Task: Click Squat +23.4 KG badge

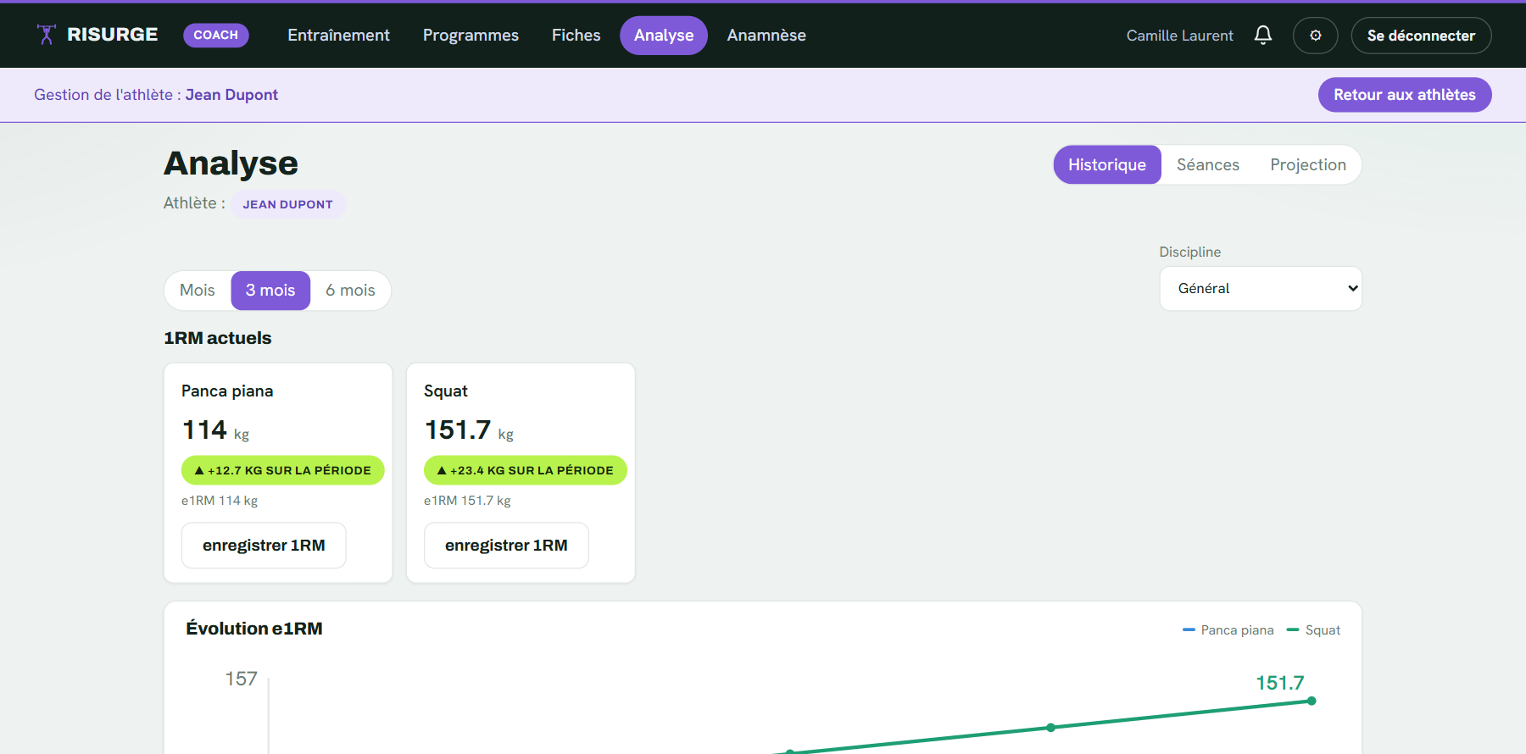Action: 526,470
